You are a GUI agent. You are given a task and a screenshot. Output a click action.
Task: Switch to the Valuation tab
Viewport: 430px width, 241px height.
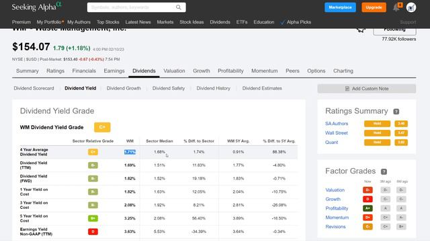pos(174,71)
